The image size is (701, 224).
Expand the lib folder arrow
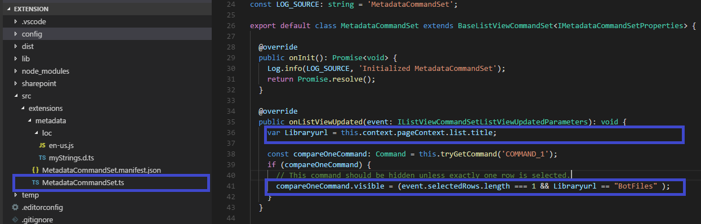(16, 59)
